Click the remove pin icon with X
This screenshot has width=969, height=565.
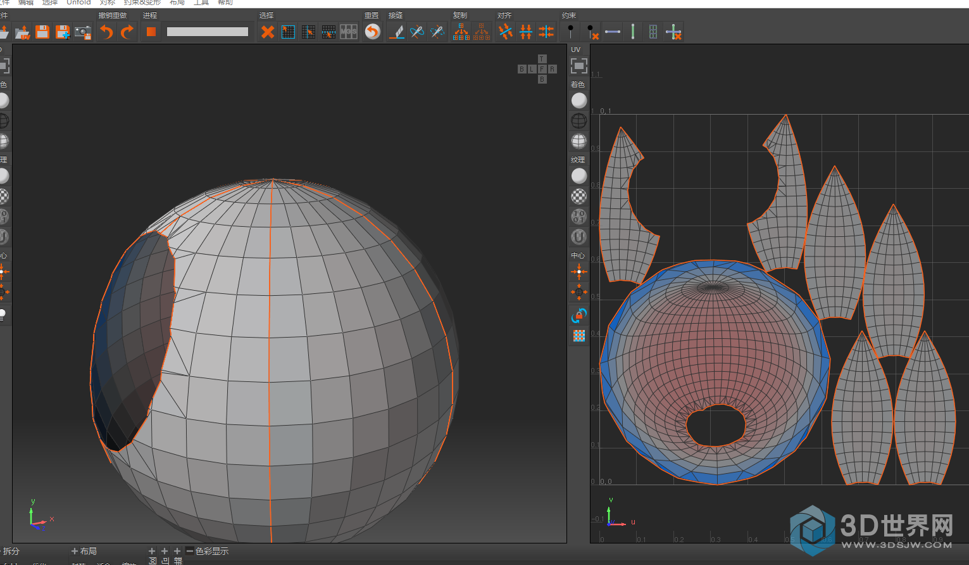tap(592, 32)
